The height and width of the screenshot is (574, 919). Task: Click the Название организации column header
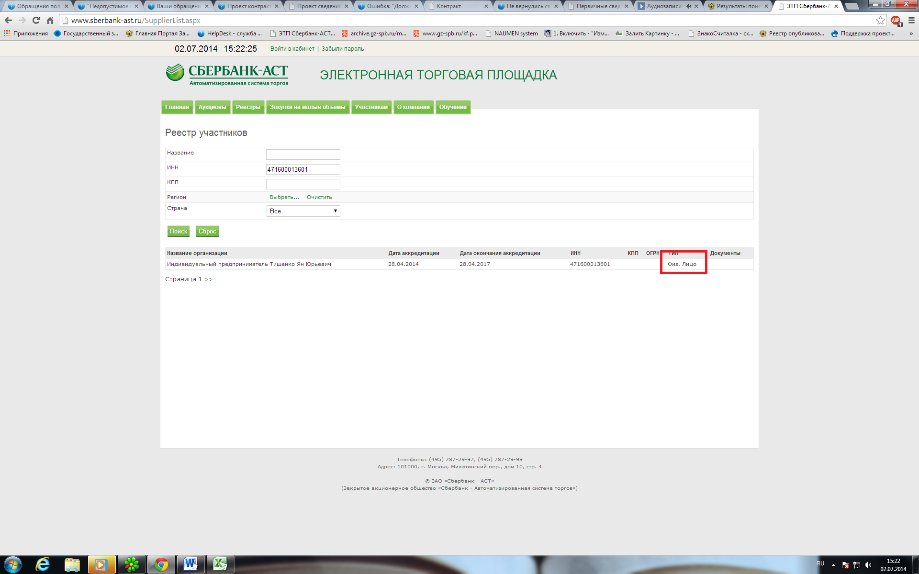click(x=197, y=253)
